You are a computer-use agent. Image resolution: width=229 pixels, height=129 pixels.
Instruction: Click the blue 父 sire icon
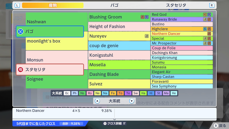tap(20, 31)
